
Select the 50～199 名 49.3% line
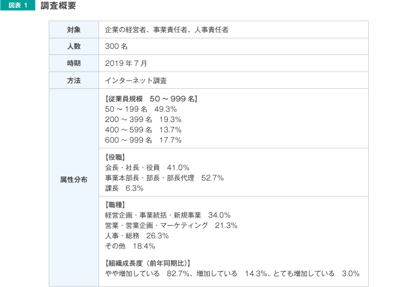coord(141,109)
